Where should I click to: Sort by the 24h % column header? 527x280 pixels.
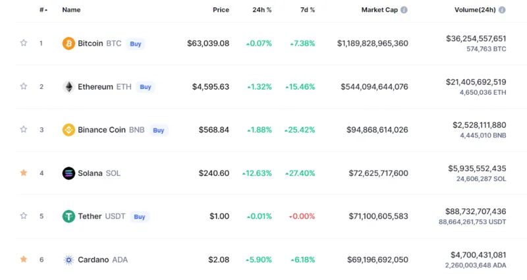[262, 10]
